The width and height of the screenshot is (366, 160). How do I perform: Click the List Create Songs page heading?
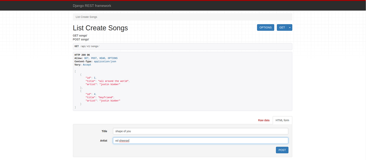coord(100,28)
